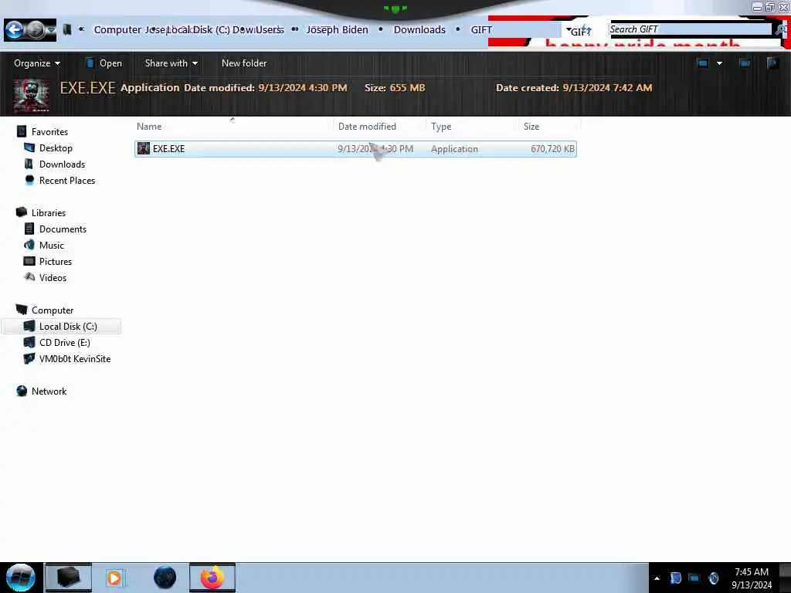791x593 pixels.
Task: Open the Windows Start orb
Action: [x=21, y=578]
